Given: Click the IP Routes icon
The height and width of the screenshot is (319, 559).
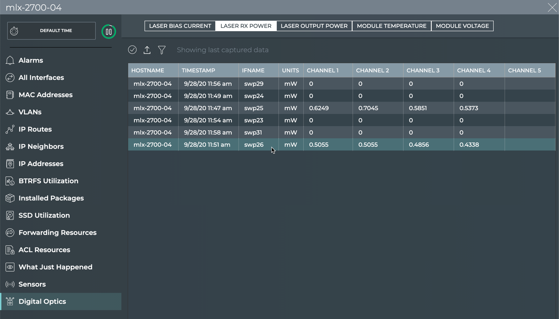Looking at the screenshot, I should pyautogui.click(x=10, y=129).
